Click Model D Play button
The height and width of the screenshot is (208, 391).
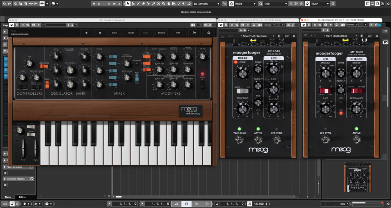click(x=178, y=33)
